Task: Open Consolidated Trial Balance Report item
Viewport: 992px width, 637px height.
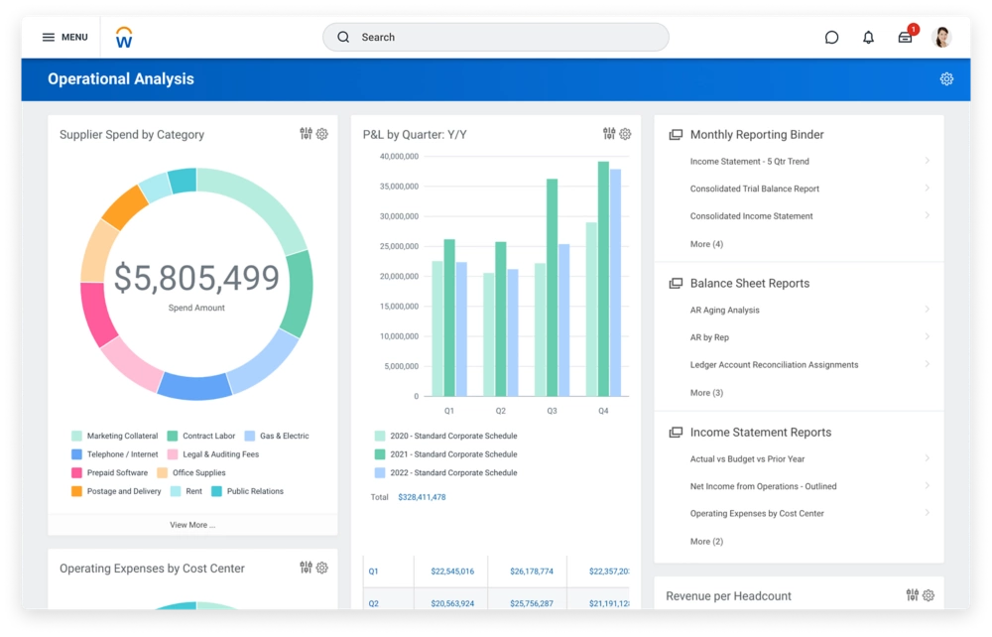Action: (x=754, y=189)
